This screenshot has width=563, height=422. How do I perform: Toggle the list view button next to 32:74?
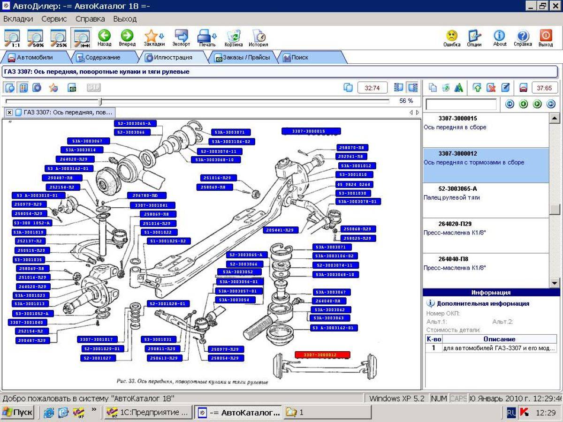[399, 87]
